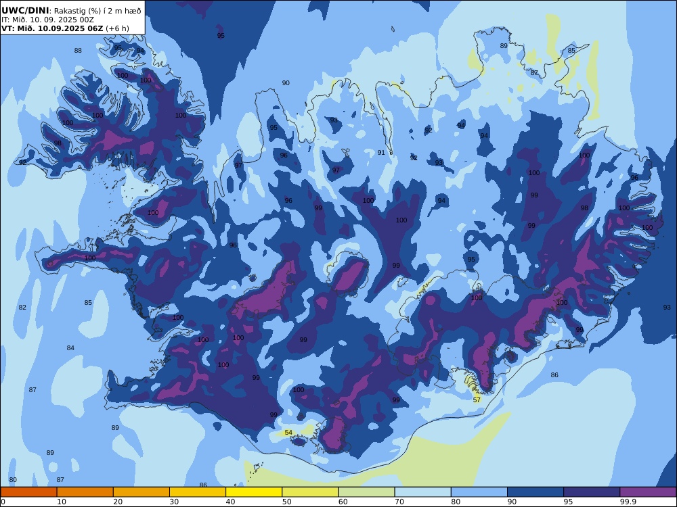Viewport: 677px width, 507px height.
Task: Click the legend tick label '10'
Action: (62, 502)
